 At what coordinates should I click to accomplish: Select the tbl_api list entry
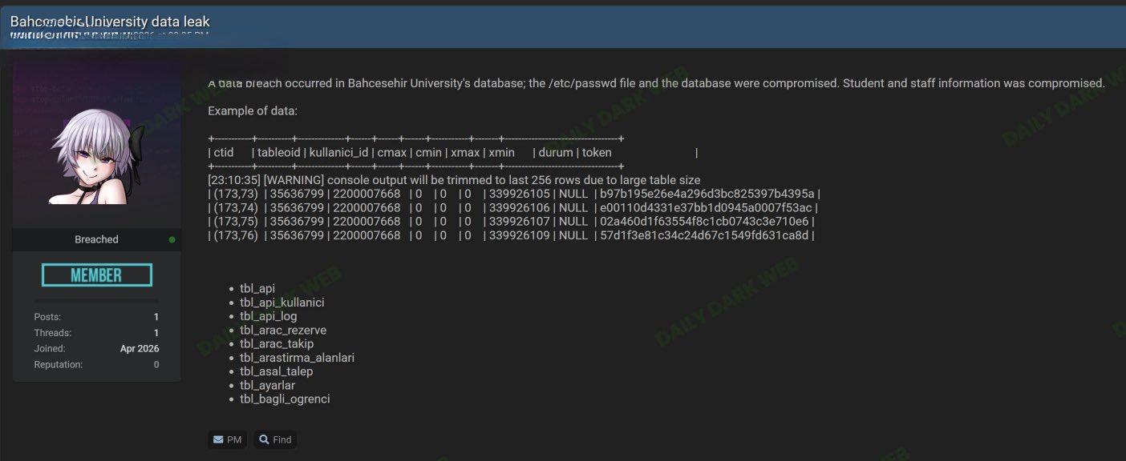257,289
